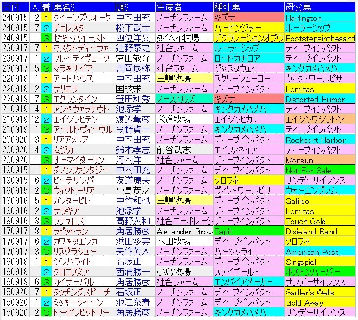Click the green Not For Sale cell
Viewport: 358px width, 320px height.
319,171
